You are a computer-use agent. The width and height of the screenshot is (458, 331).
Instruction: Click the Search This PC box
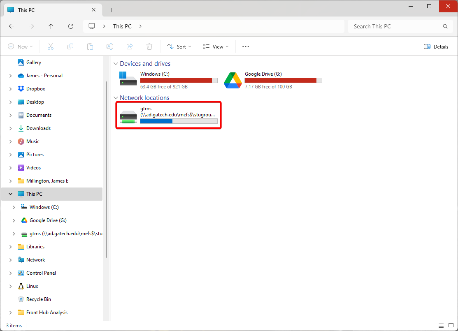395,26
